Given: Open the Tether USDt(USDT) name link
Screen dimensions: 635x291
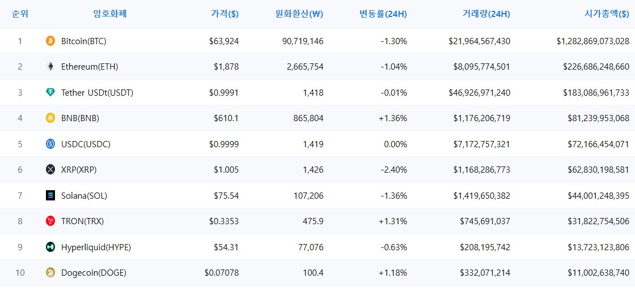Looking at the screenshot, I should tap(97, 92).
